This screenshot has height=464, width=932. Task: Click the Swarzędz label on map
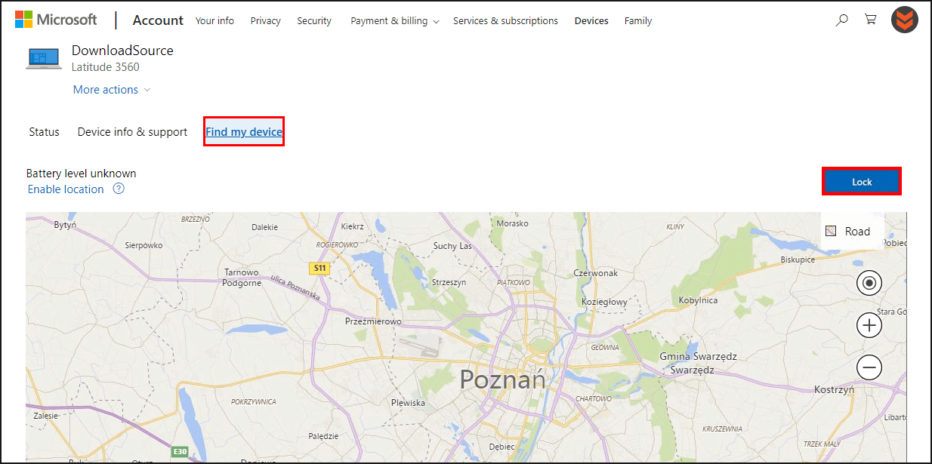(693, 370)
